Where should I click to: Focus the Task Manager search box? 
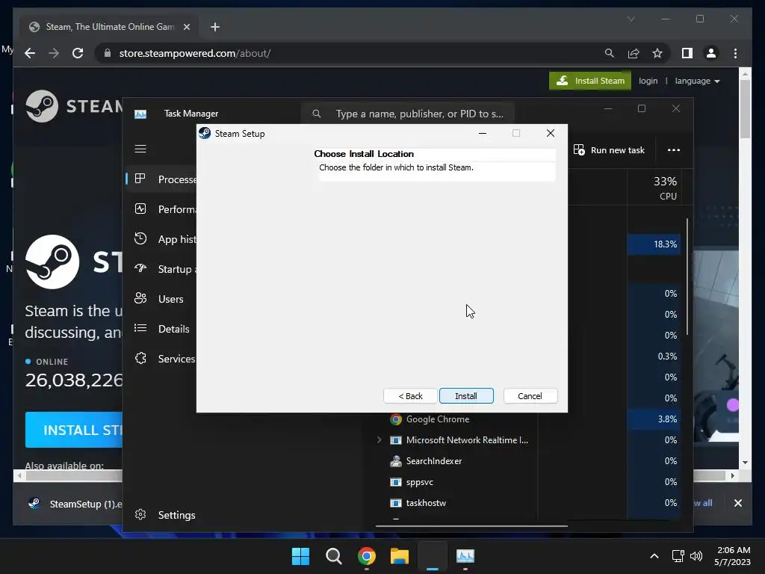pos(408,114)
